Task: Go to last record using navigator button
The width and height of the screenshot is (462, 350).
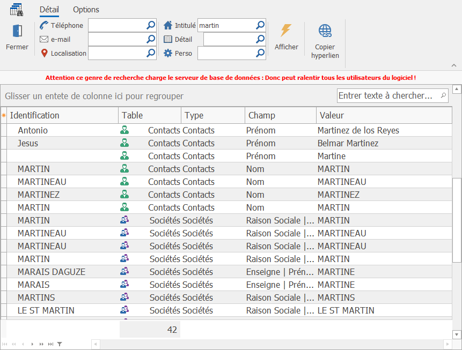Action: coord(50,344)
